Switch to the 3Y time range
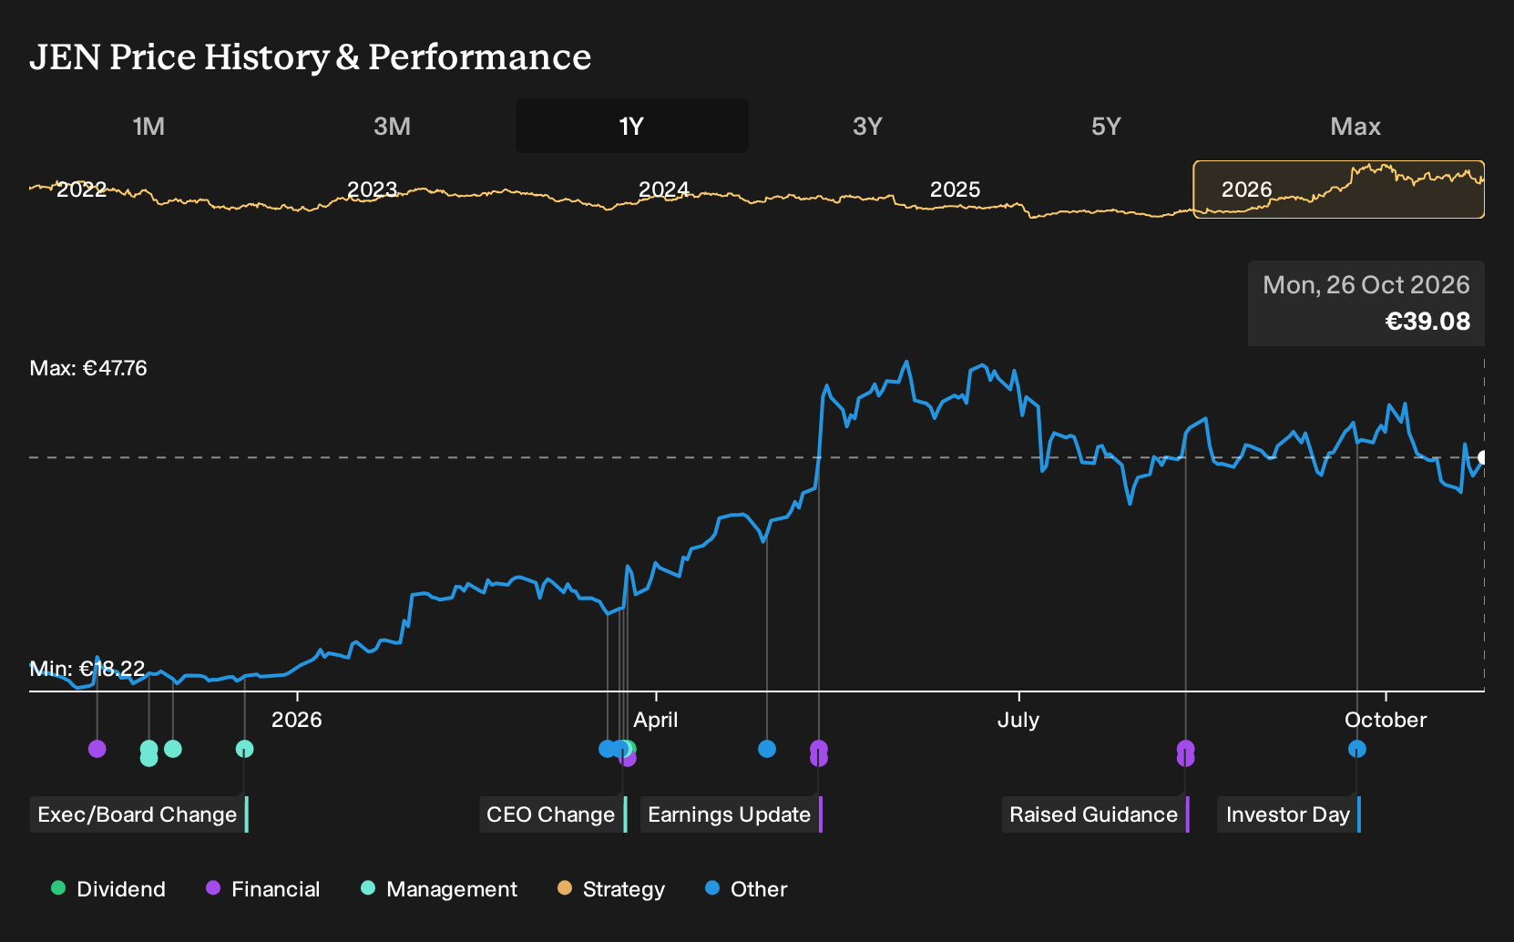 click(x=867, y=126)
